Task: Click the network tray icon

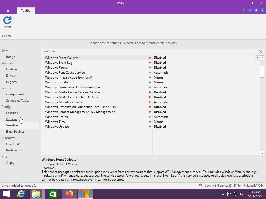Action: coord(235,194)
